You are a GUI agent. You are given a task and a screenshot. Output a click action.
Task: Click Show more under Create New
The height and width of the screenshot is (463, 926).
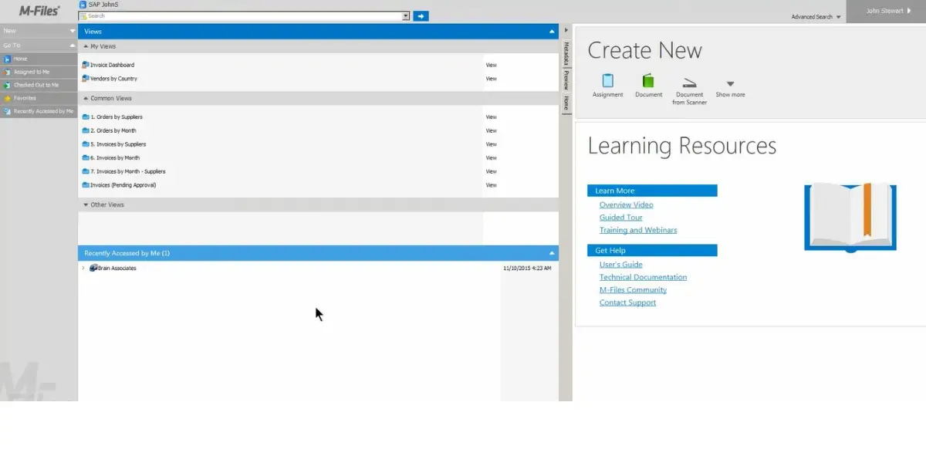(x=730, y=89)
